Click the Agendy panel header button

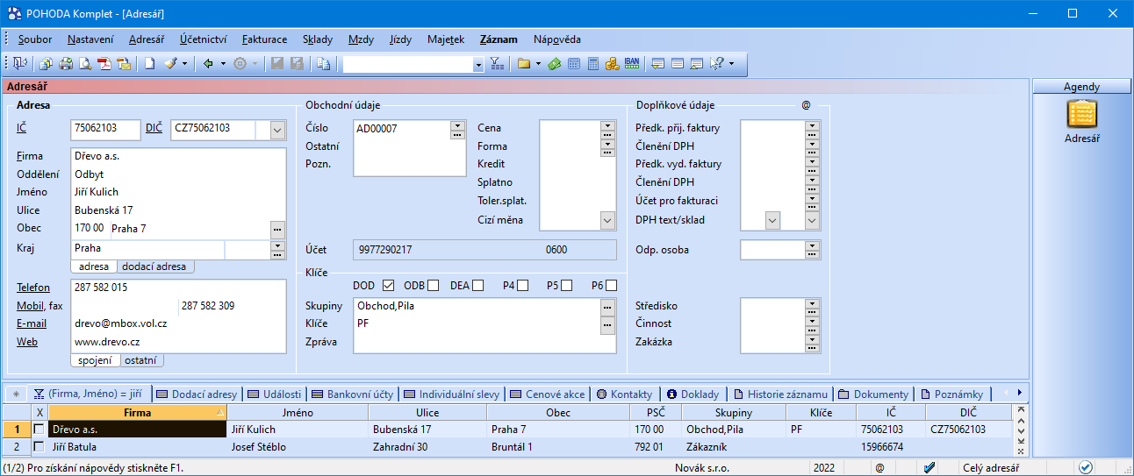[x=1081, y=87]
